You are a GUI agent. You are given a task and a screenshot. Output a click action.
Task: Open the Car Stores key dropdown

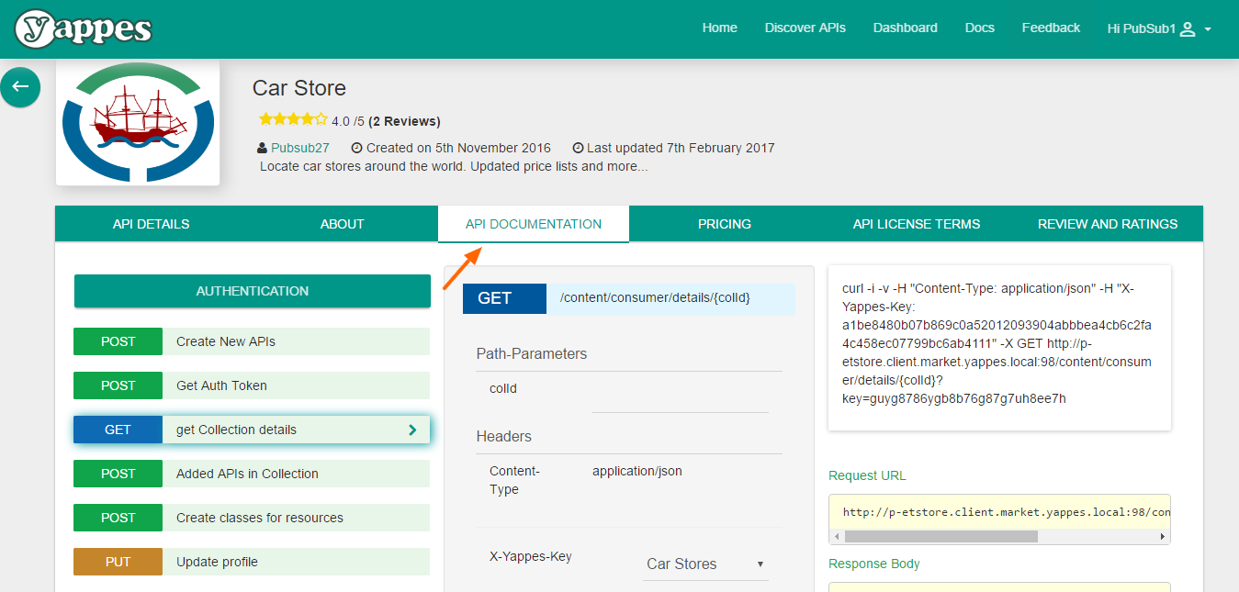705,564
